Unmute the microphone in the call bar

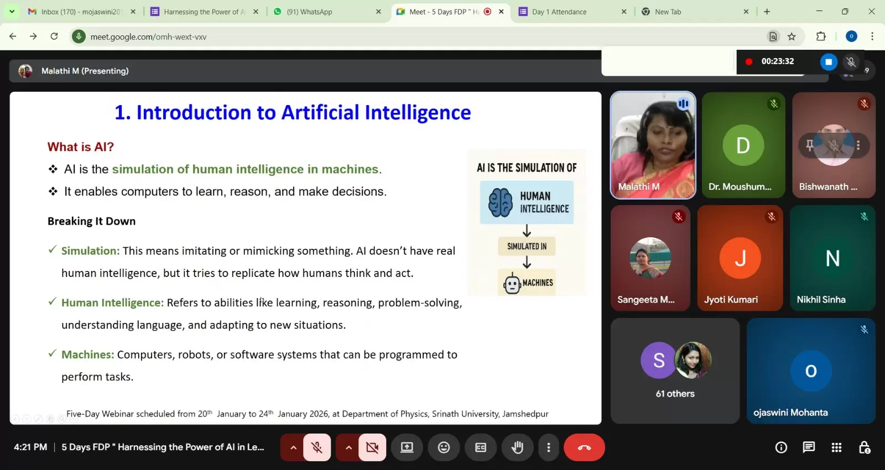coord(317,447)
